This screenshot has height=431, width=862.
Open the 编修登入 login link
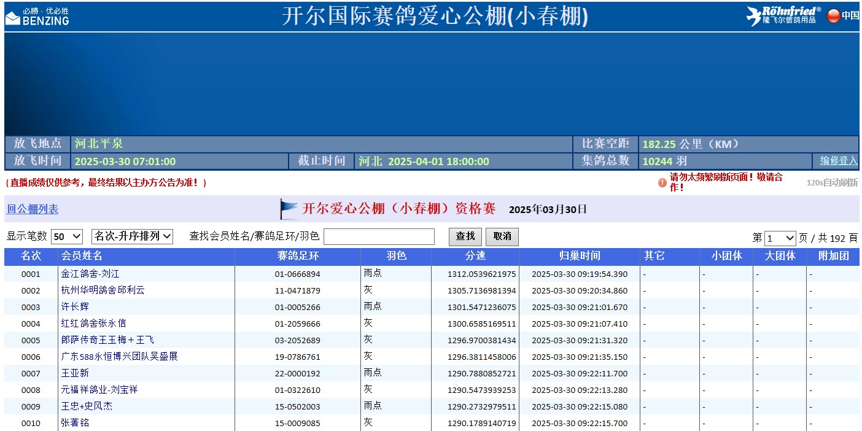[839, 161]
